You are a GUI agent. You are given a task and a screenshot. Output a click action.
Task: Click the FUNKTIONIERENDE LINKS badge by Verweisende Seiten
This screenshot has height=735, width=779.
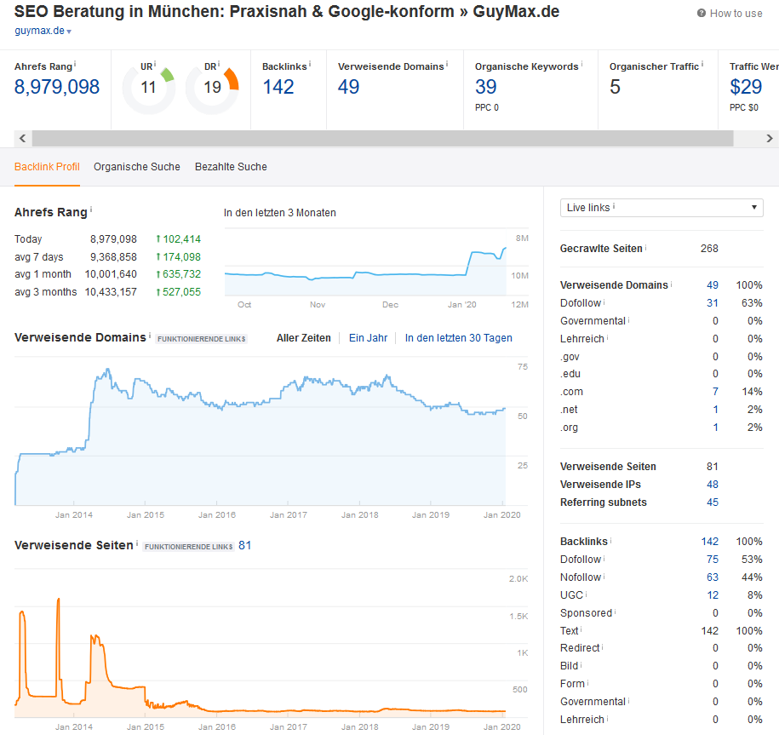point(189,547)
